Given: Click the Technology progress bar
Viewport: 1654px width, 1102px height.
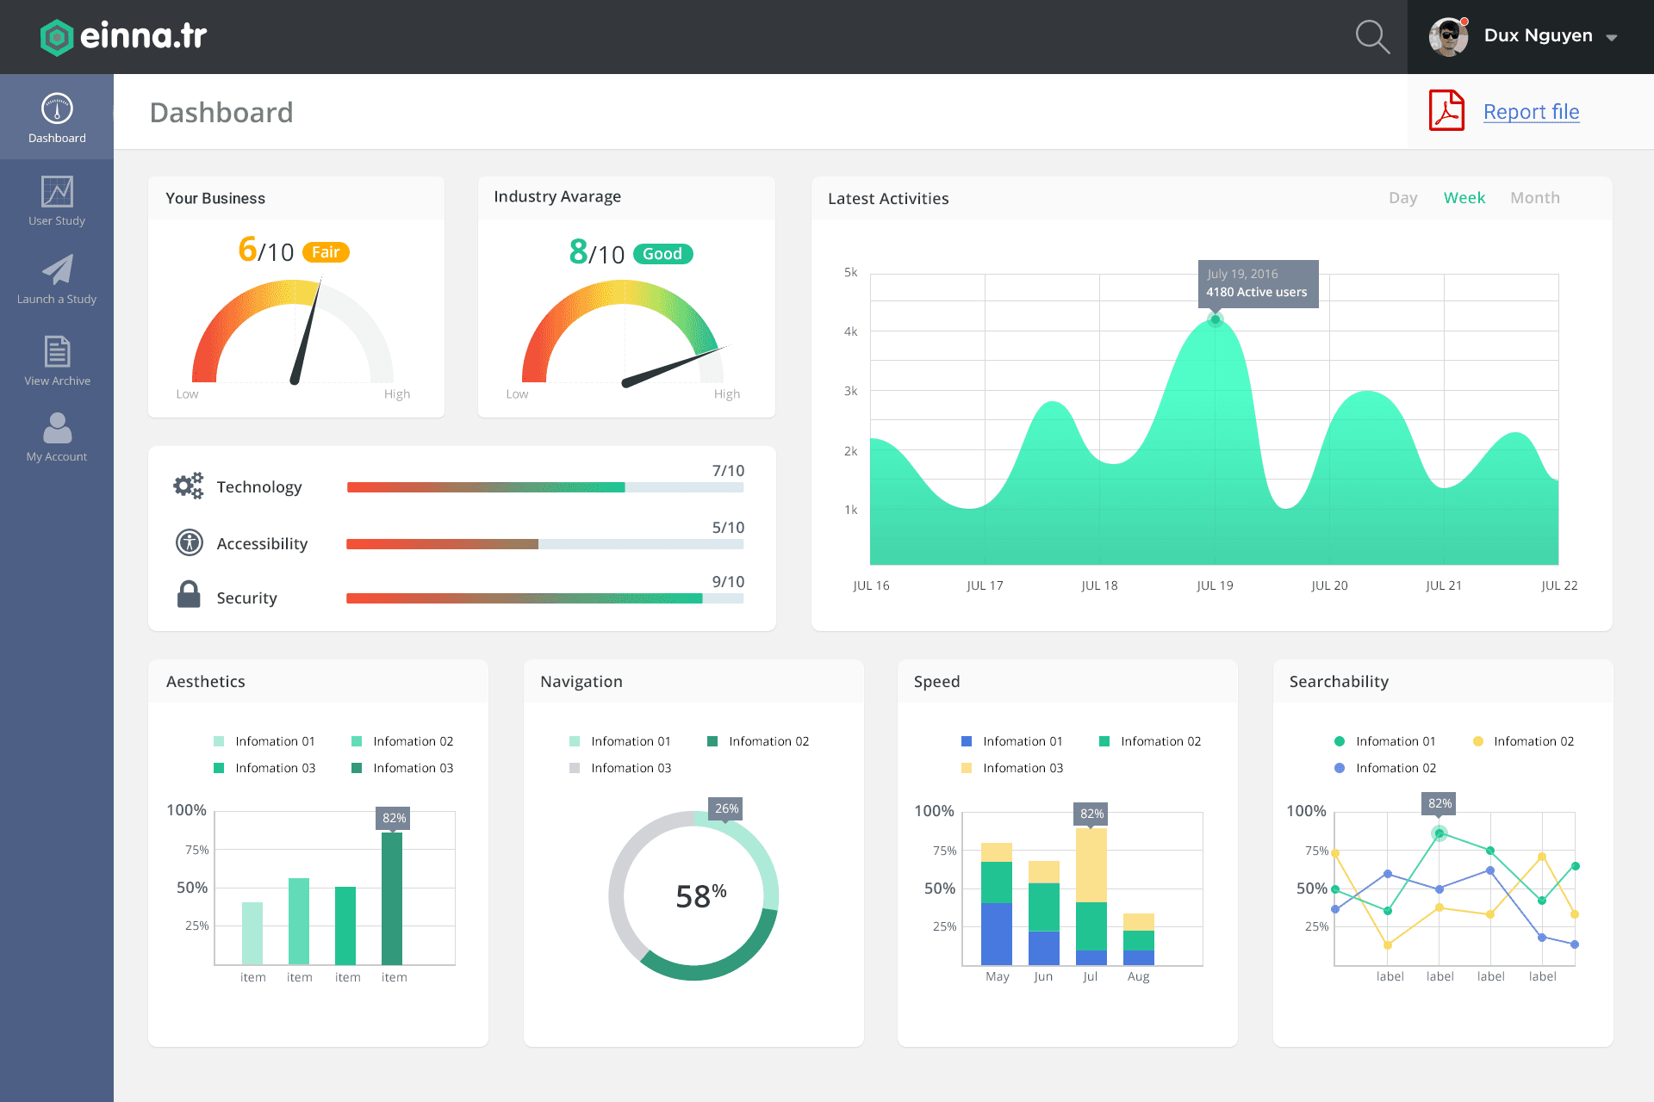Looking at the screenshot, I should (544, 486).
